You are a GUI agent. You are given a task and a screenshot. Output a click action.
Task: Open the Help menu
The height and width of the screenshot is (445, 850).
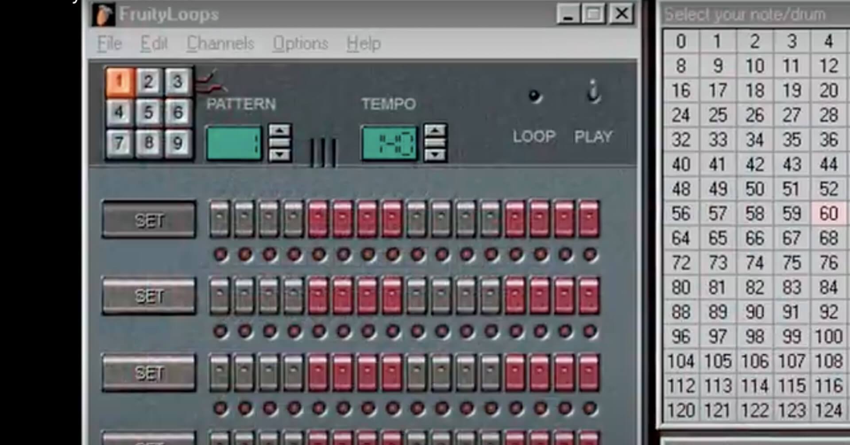click(363, 43)
